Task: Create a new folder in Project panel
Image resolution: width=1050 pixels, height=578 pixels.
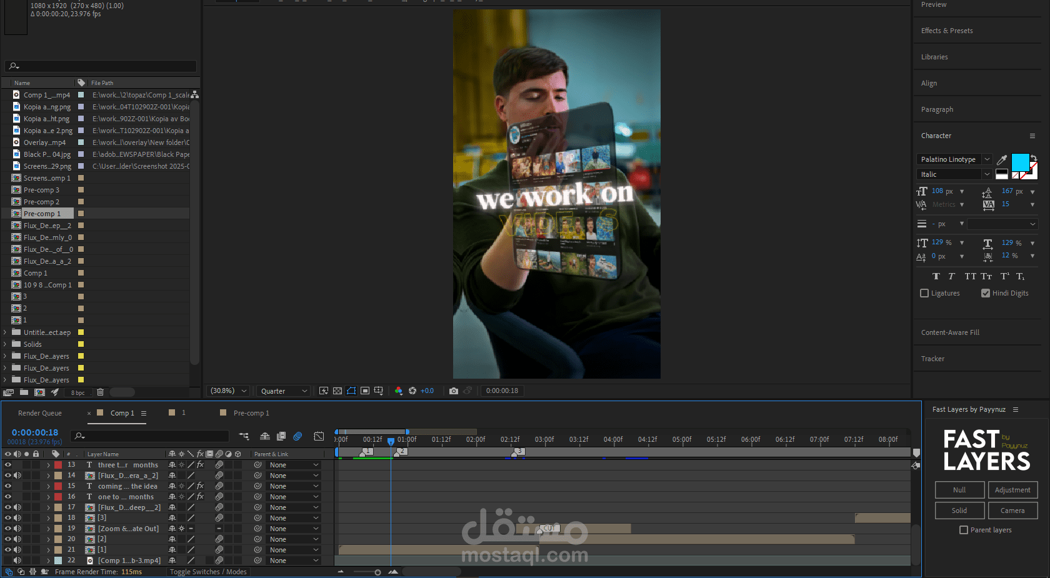Action: (x=24, y=392)
